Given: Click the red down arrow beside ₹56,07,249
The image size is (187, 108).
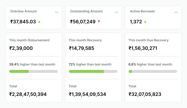Looking at the screenshot, I should pyautogui.click(x=99, y=22).
